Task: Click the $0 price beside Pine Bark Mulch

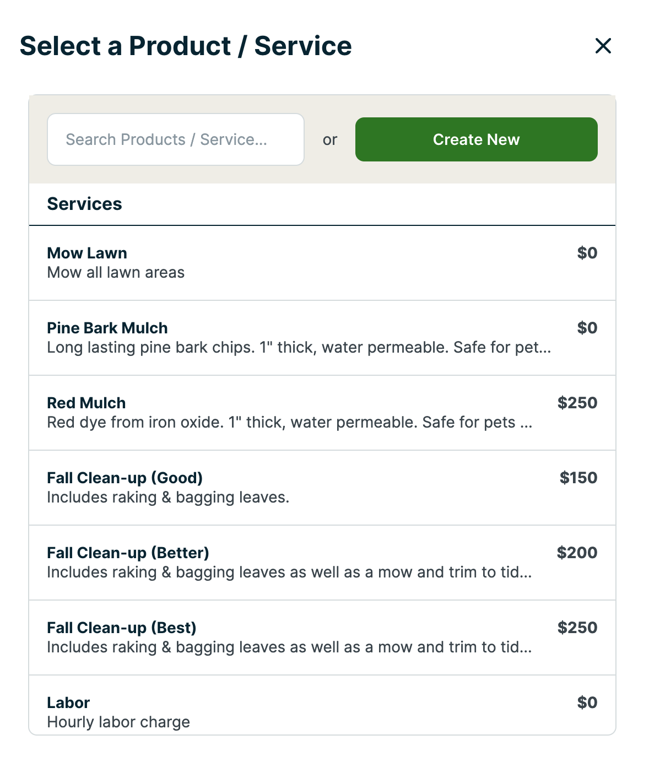Action: click(x=587, y=328)
